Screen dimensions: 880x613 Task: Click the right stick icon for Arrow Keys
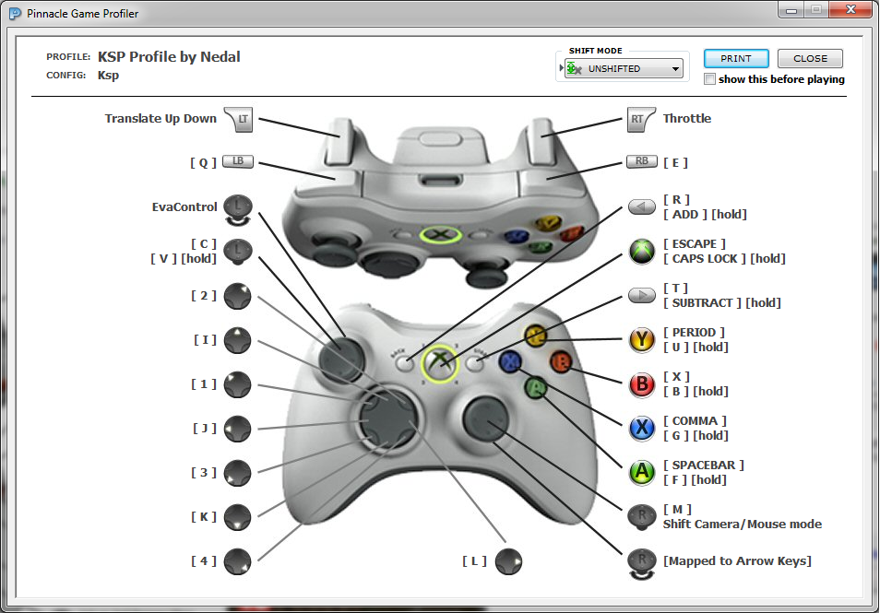point(641,563)
